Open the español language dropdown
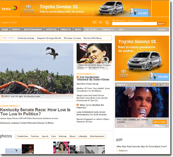The height and width of the screenshot is (157, 173). pos(162,30)
